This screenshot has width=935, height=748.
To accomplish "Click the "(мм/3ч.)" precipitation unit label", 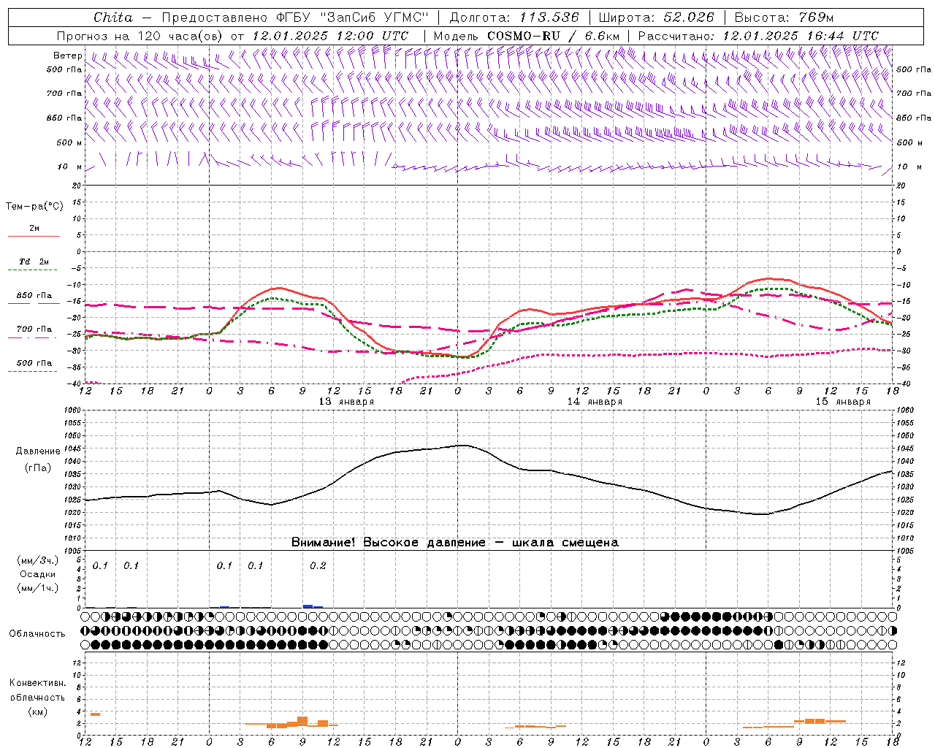I will coord(38,561).
